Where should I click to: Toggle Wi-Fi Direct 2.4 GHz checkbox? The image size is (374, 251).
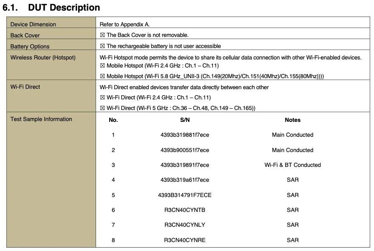coord(102,98)
